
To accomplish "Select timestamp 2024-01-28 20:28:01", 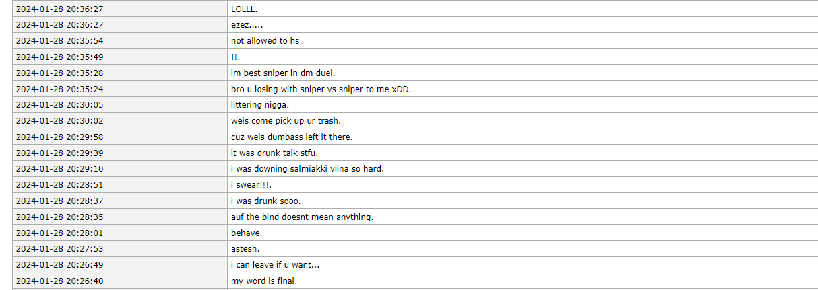I will [60, 233].
